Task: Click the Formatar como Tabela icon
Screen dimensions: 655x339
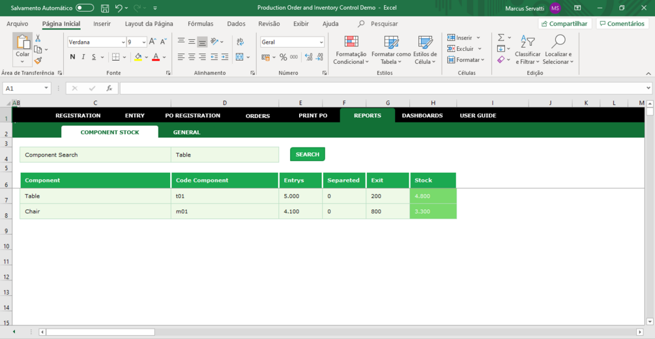Action: pos(391,42)
